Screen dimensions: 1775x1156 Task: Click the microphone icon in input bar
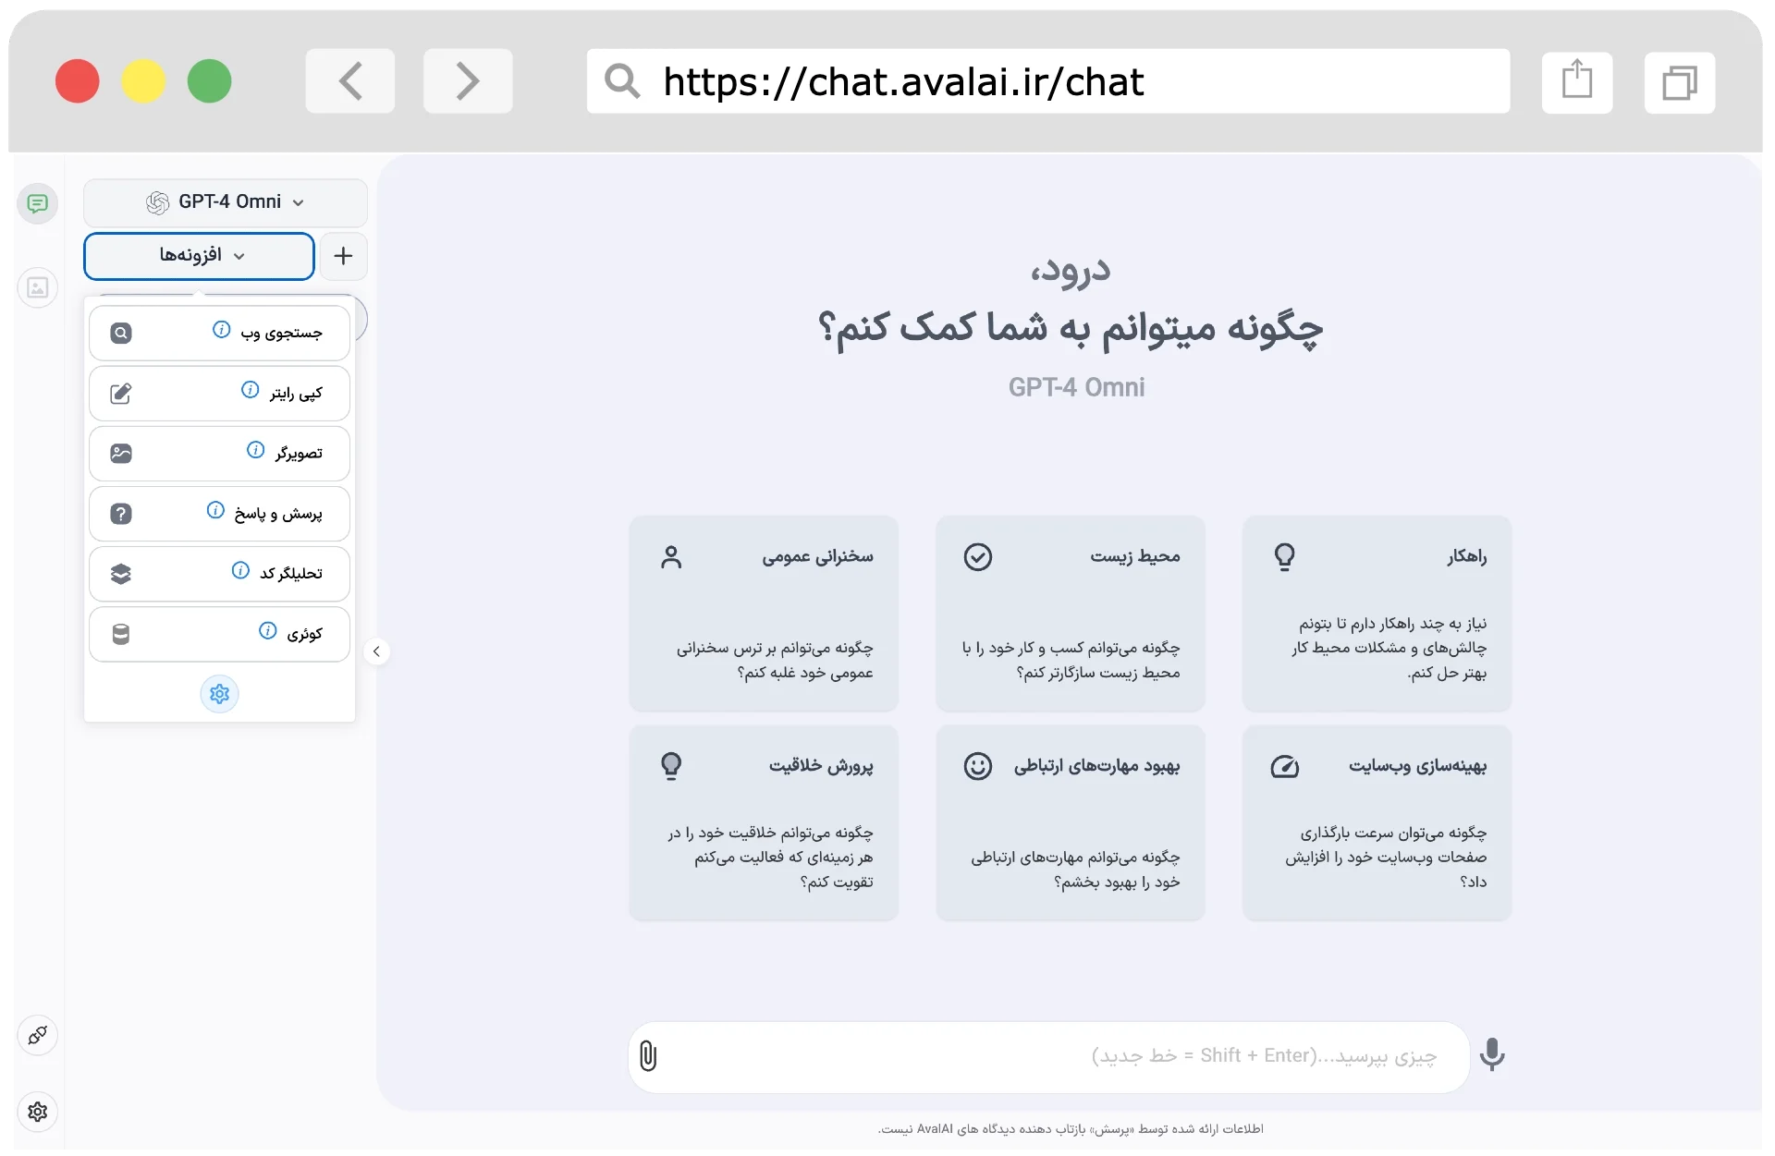[1493, 1053]
